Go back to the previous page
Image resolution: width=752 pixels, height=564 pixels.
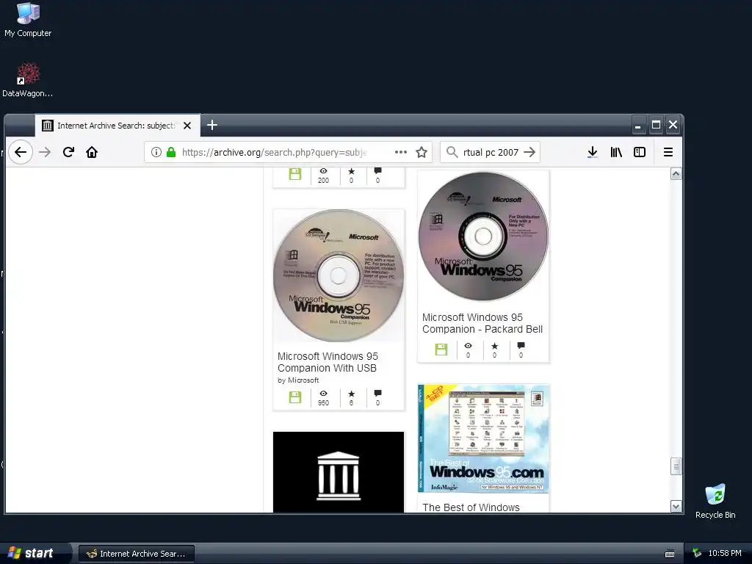[x=20, y=152]
